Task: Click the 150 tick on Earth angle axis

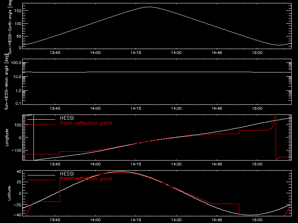Action: pyautogui.click(x=18, y=11)
